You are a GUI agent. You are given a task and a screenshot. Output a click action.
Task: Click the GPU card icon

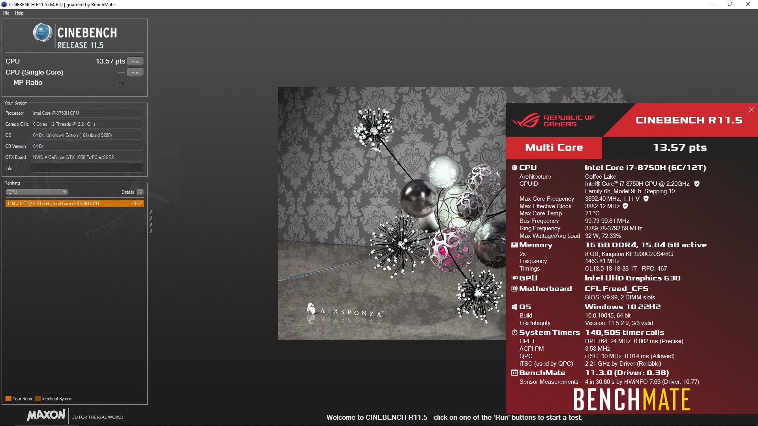514,278
